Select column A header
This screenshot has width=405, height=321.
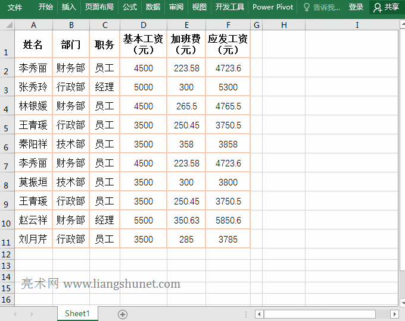[x=33, y=25]
